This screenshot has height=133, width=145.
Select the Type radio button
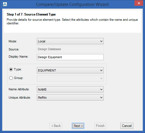click(11, 70)
